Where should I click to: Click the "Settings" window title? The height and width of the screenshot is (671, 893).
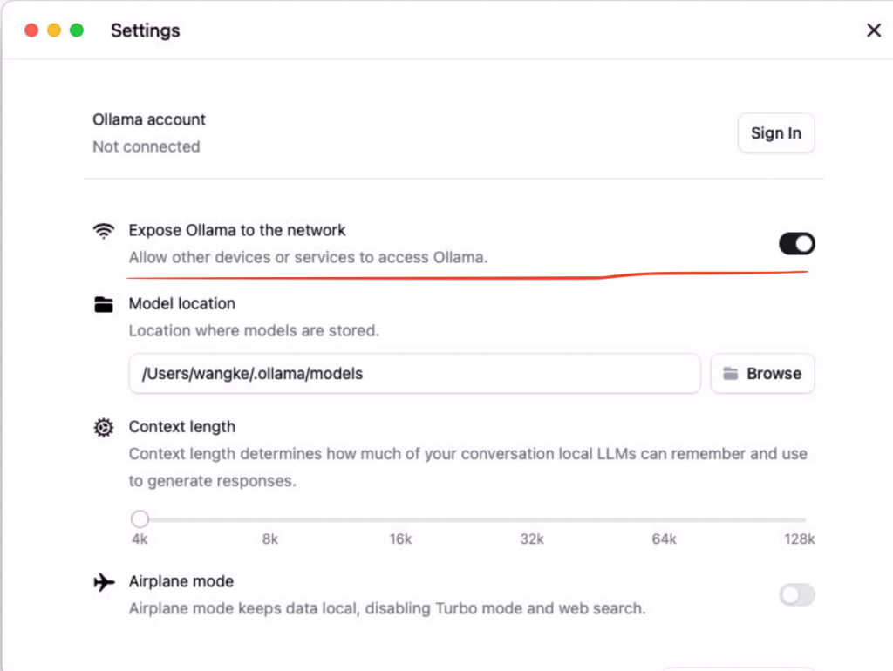coord(146,30)
